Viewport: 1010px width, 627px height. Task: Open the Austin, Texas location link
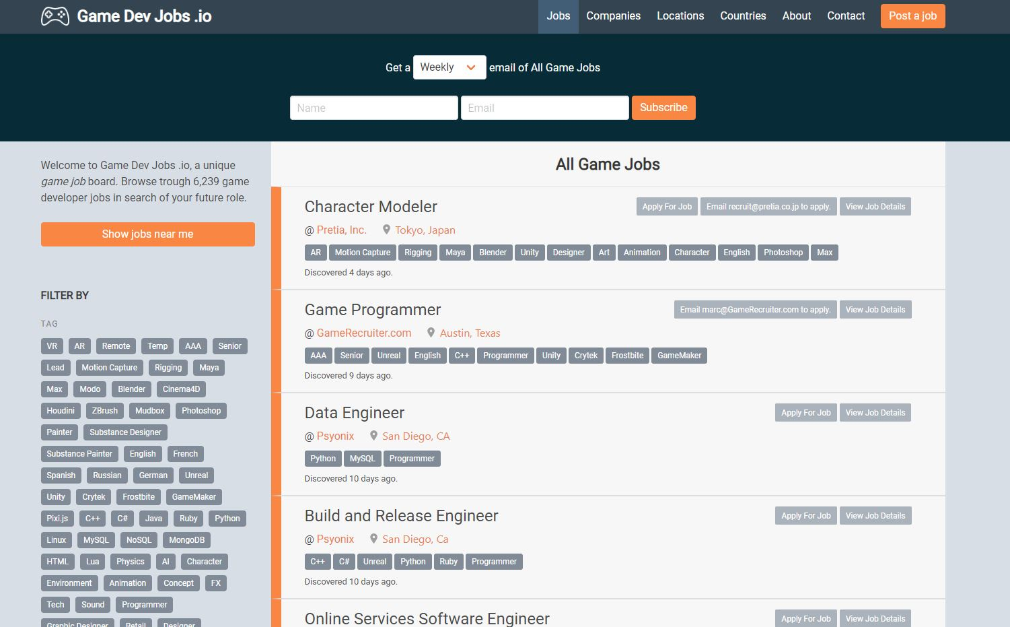(470, 333)
